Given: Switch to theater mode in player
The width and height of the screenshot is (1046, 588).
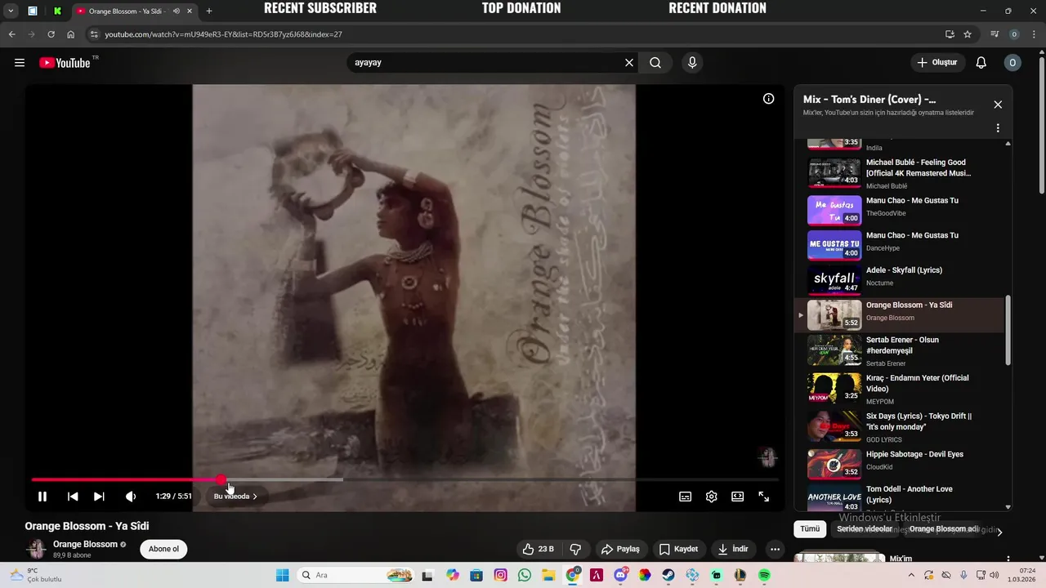Looking at the screenshot, I should (738, 497).
